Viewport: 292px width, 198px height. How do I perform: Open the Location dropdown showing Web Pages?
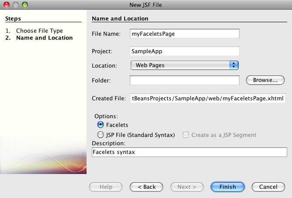pyautogui.click(x=184, y=65)
